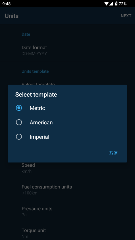135x240 pixels.
Task: Select the Metric radio button
Action: coord(19,108)
